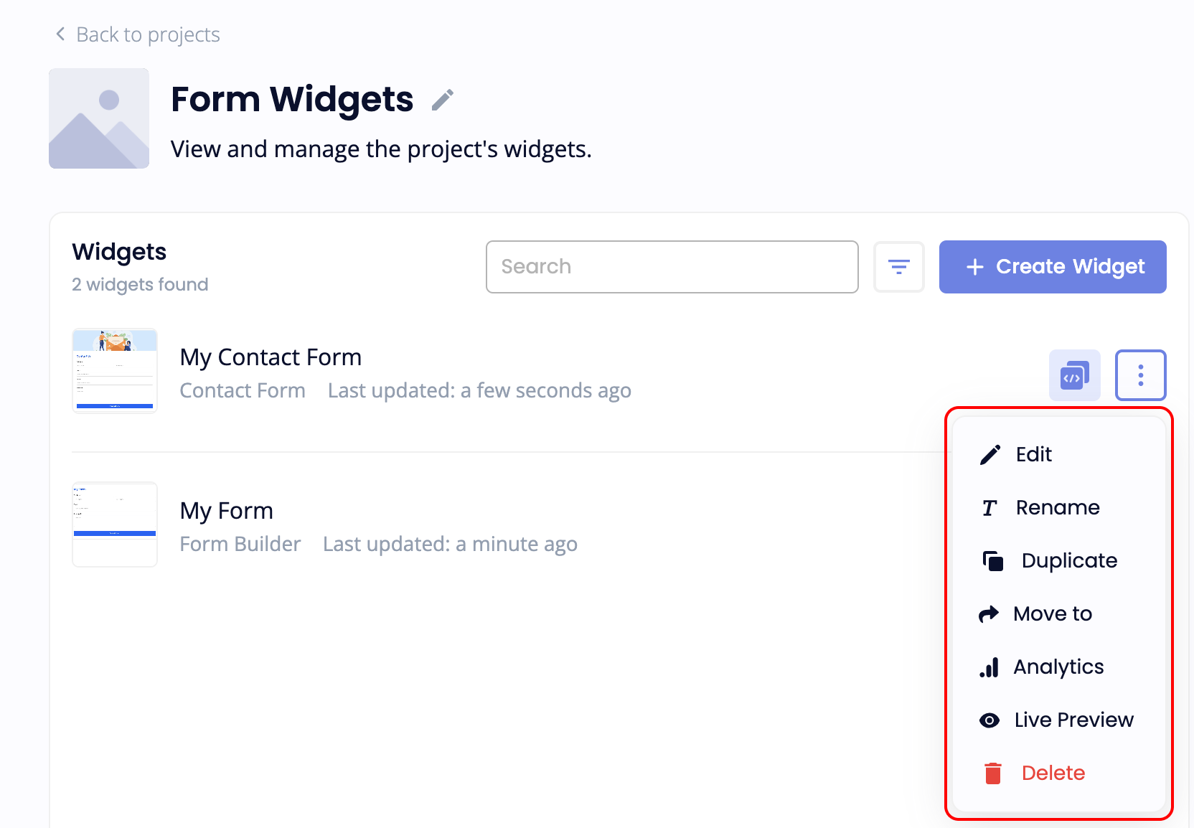Image resolution: width=1194 pixels, height=828 pixels.
Task: Click the eye icon beside Live Preview
Action: 989,720
